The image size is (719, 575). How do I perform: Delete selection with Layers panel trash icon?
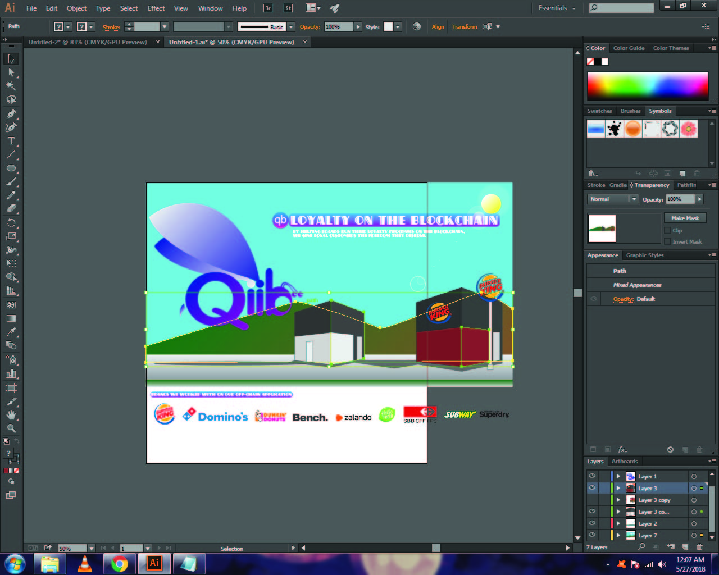[x=699, y=547]
